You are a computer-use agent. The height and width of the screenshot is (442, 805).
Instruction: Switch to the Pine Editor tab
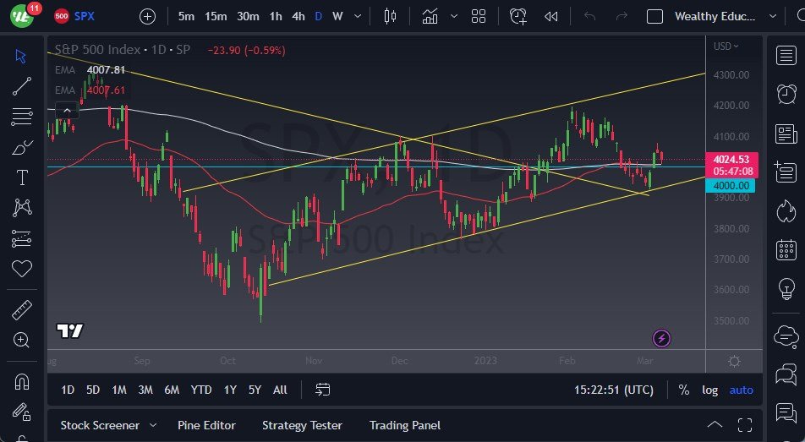coord(206,425)
